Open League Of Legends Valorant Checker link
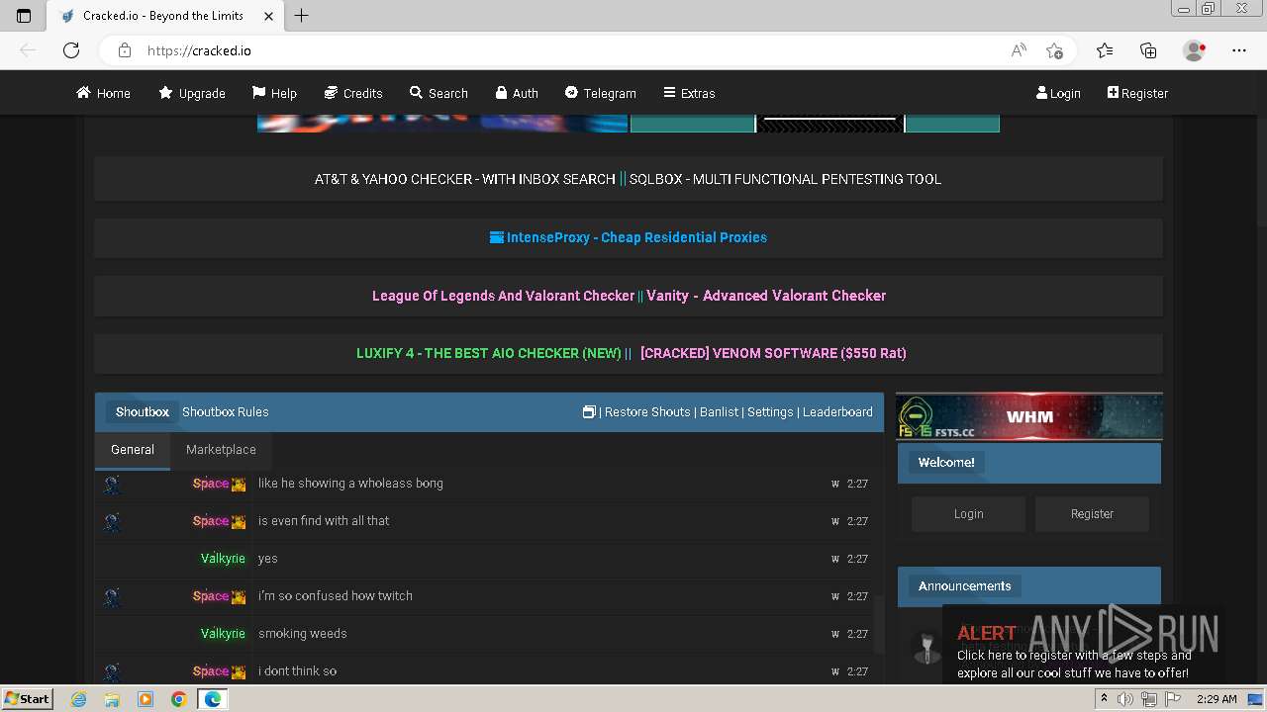Viewport: 1267px width, 712px height. (503, 296)
